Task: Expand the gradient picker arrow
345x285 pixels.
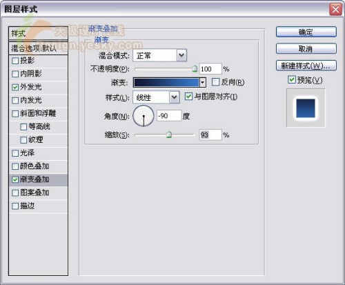Action: click(202, 82)
